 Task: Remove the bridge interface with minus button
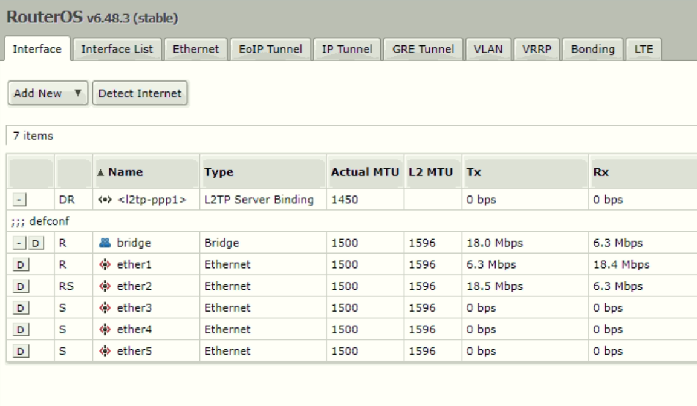pos(19,243)
